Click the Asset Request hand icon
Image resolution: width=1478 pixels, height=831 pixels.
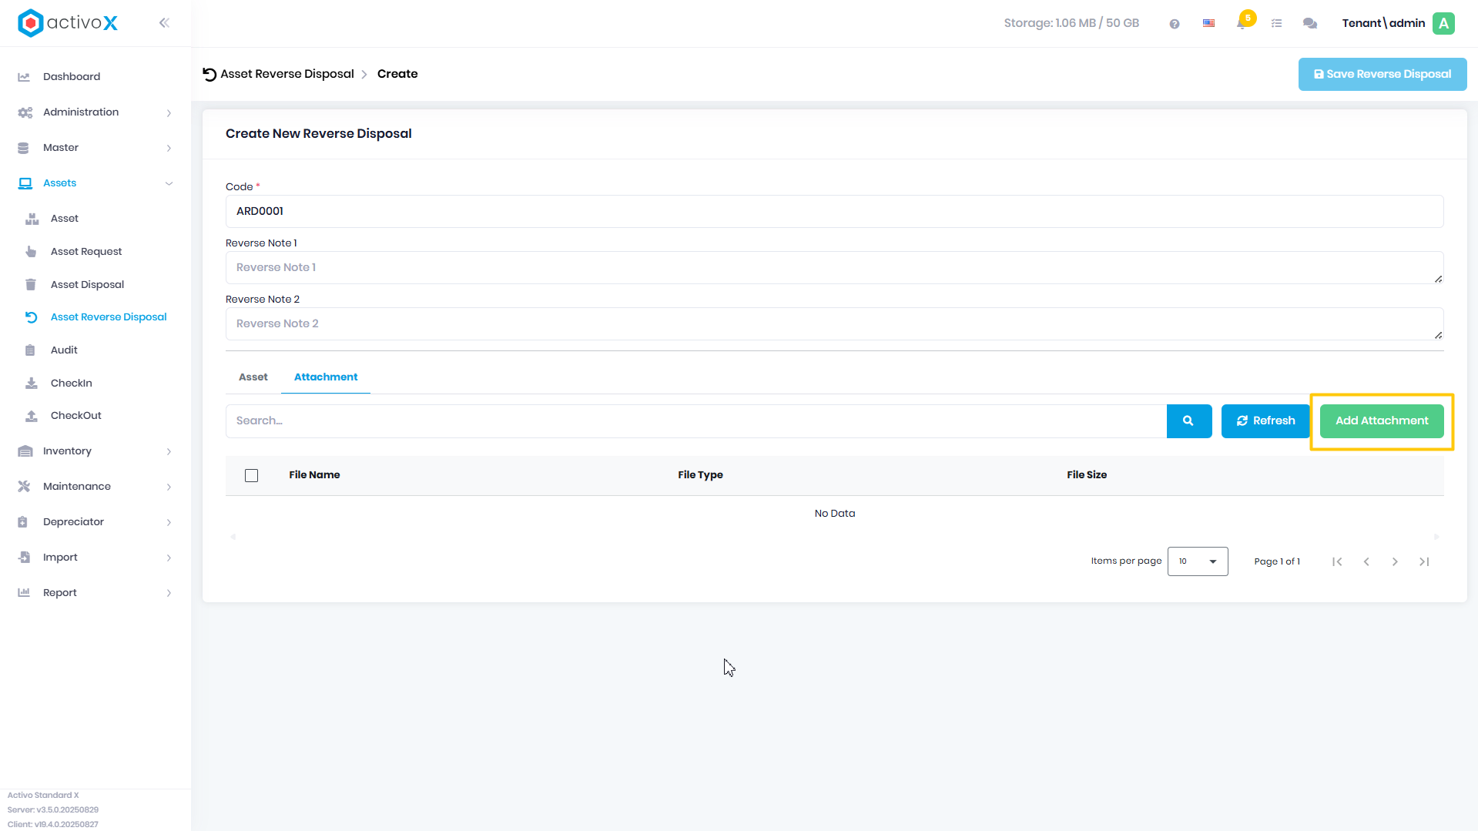point(31,252)
